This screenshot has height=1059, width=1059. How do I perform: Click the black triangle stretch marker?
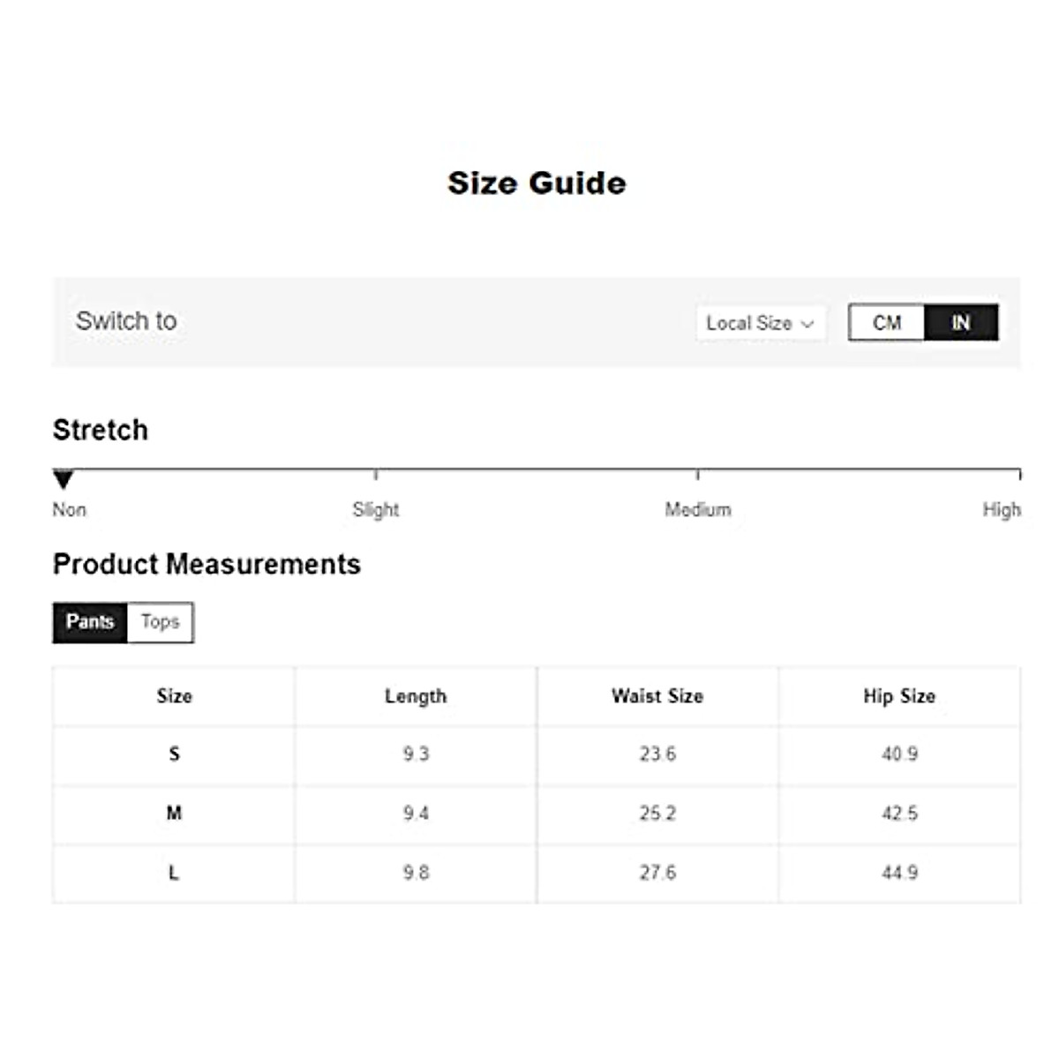63,479
